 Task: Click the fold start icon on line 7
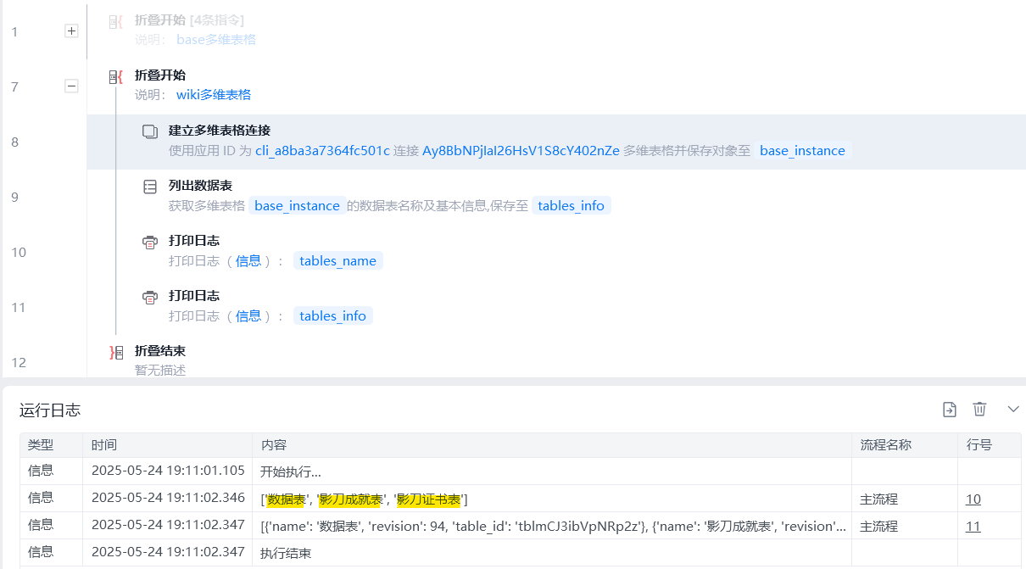tap(115, 76)
